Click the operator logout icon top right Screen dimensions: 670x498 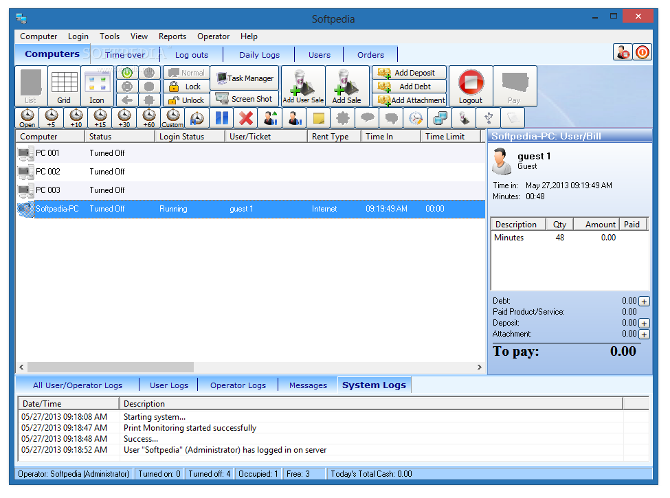pos(623,52)
